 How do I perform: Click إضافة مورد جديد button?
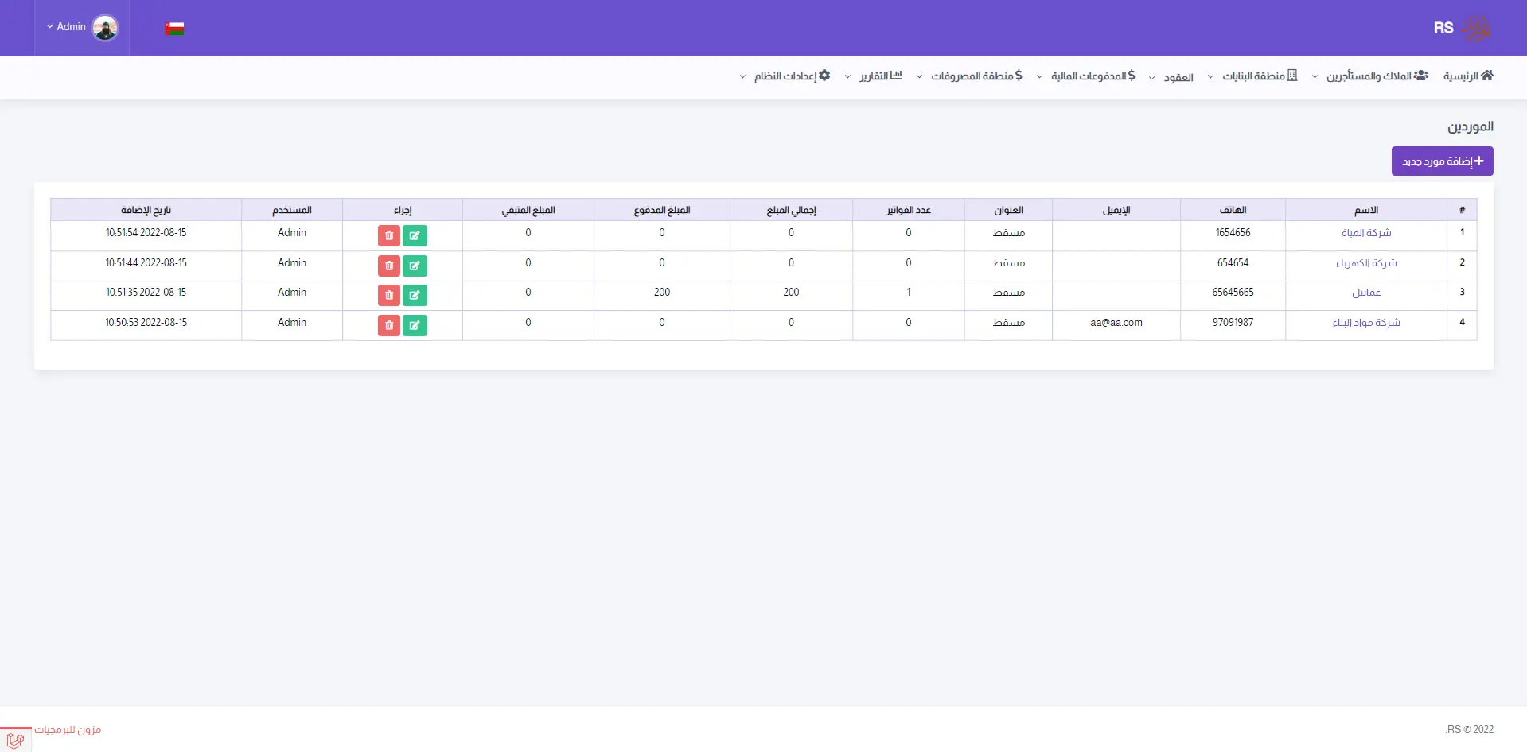pyautogui.click(x=1442, y=161)
